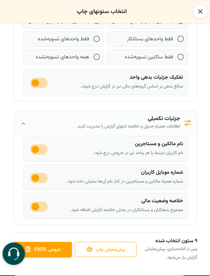Toggle the تفکیک جزئیات بدهی واحد switch

[x=39, y=83]
